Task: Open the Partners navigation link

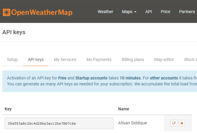Action: pyautogui.click(x=187, y=12)
